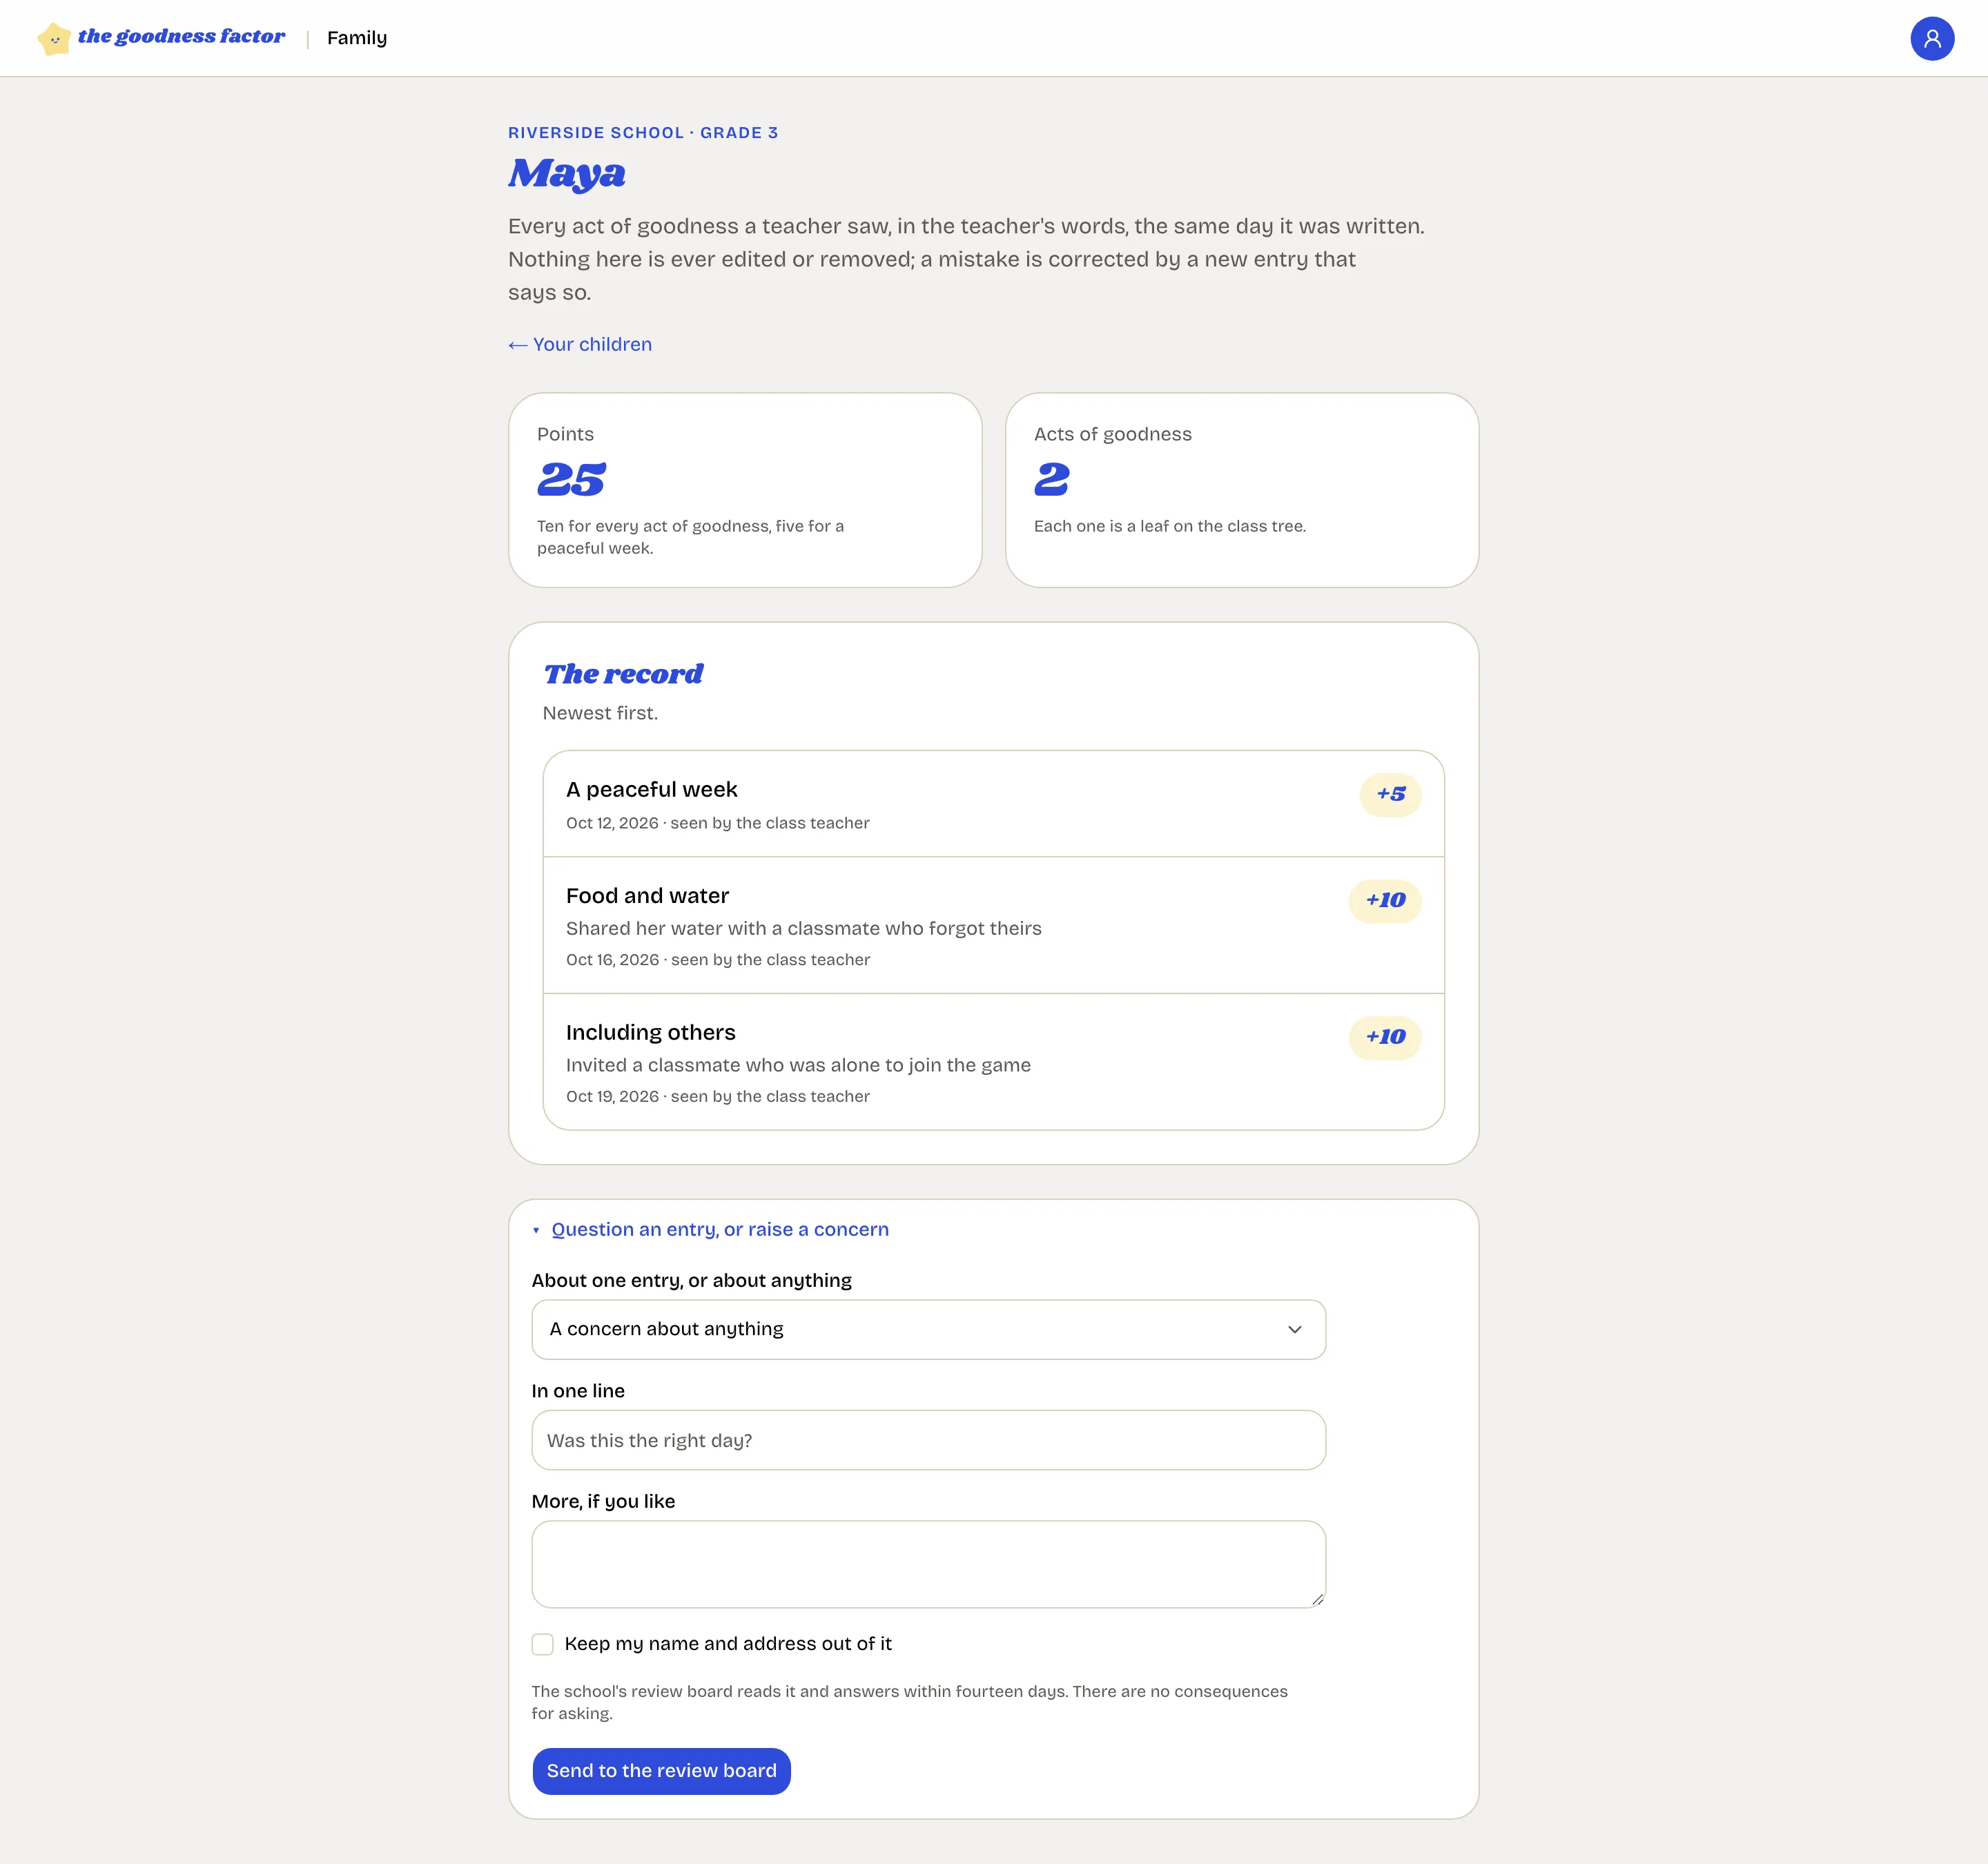Click 'The record' heading
Screen dimensions: 1988x1864
(x=623, y=674)
